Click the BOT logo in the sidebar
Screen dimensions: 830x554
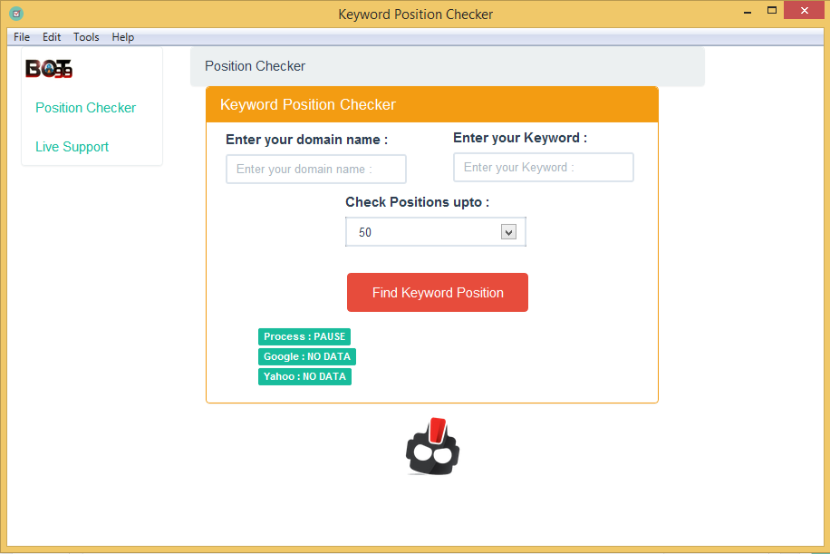[49, 68]
